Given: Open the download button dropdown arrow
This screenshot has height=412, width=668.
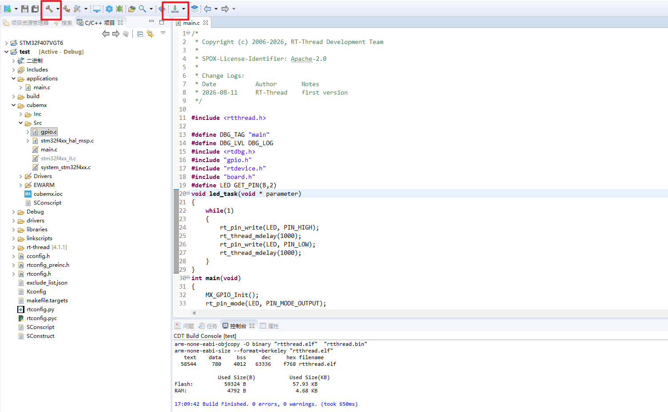Looking at the screenshot, I should (183, 9).
